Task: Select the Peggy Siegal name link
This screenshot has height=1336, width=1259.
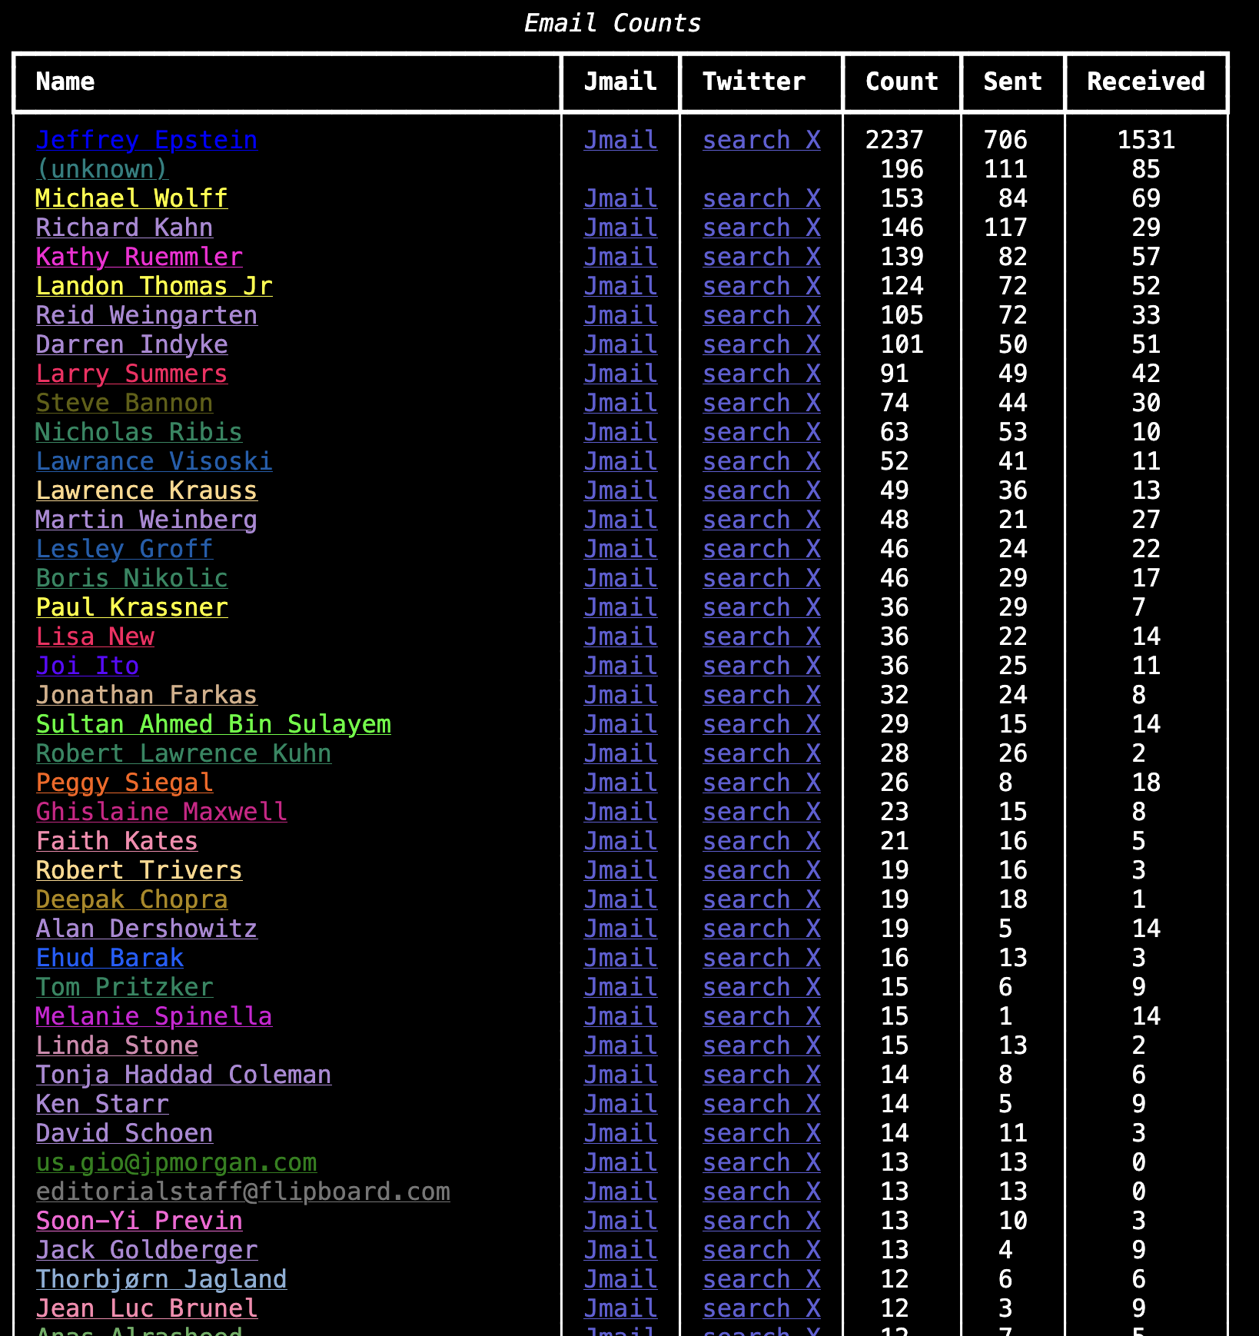Action: click(x=125, y=783)
